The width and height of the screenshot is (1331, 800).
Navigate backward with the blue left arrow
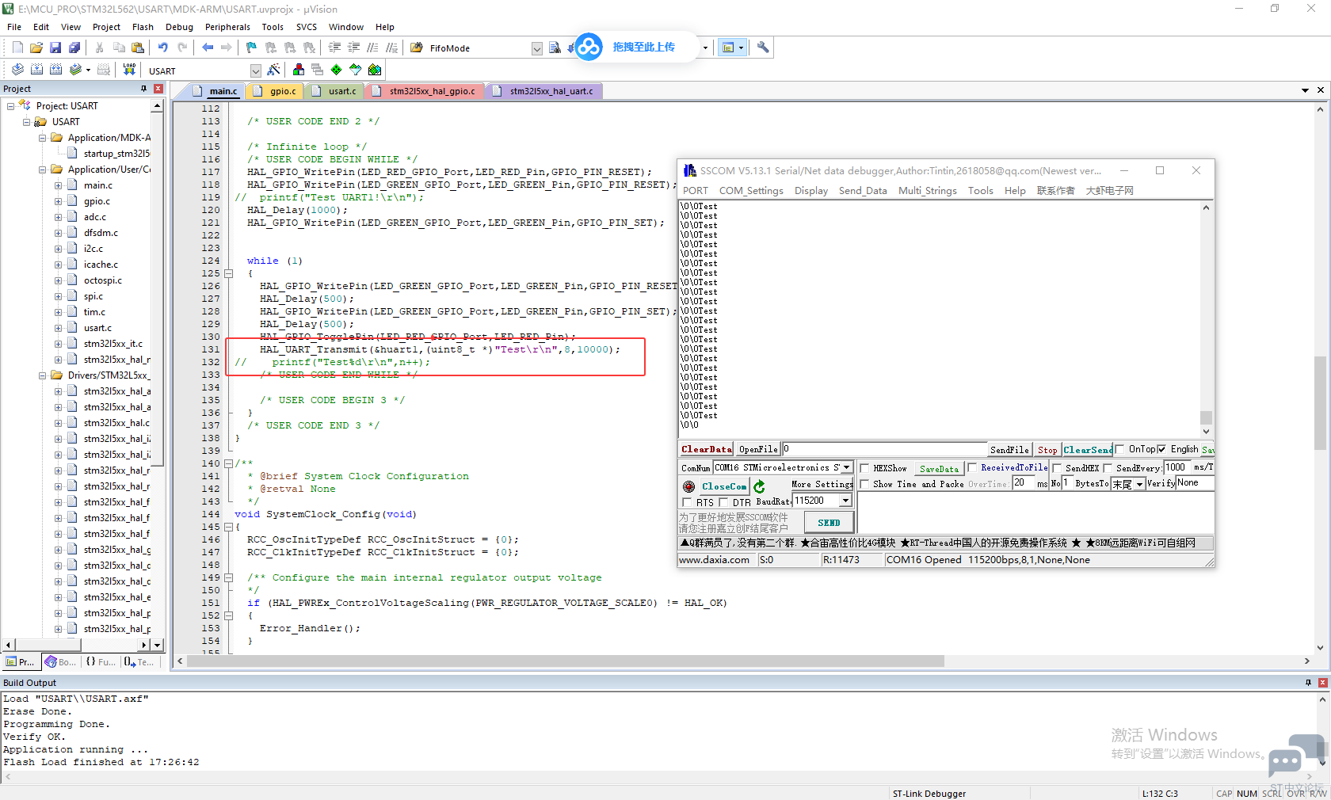pos(208,48)
